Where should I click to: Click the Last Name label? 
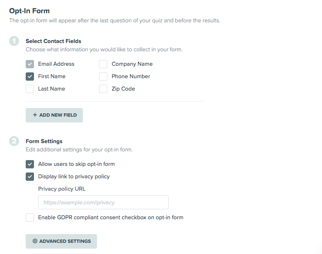tap(51, 89)
